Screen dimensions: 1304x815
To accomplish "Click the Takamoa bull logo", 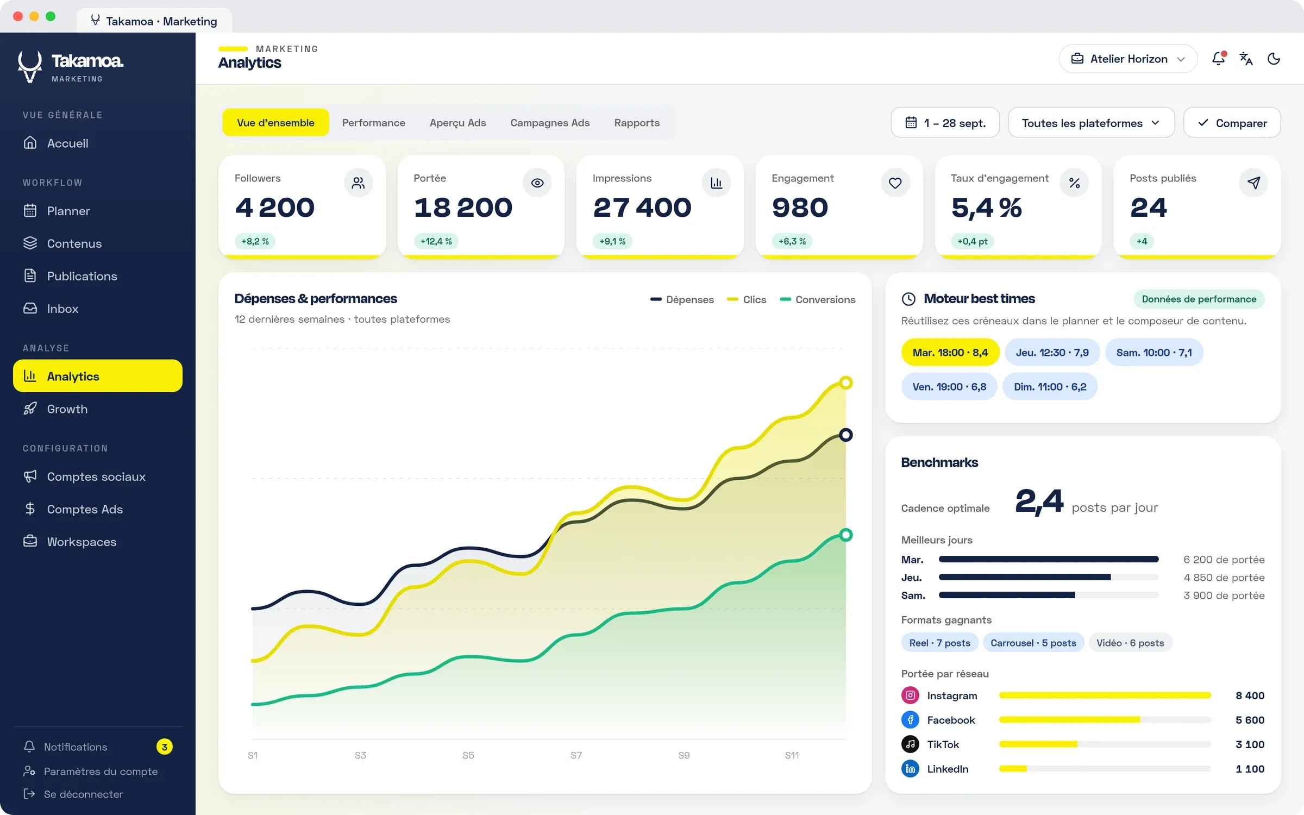I will [x=30, y=67].
